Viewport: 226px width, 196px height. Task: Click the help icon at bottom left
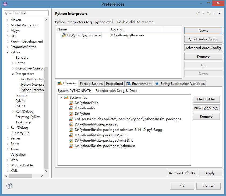(9, 186)
